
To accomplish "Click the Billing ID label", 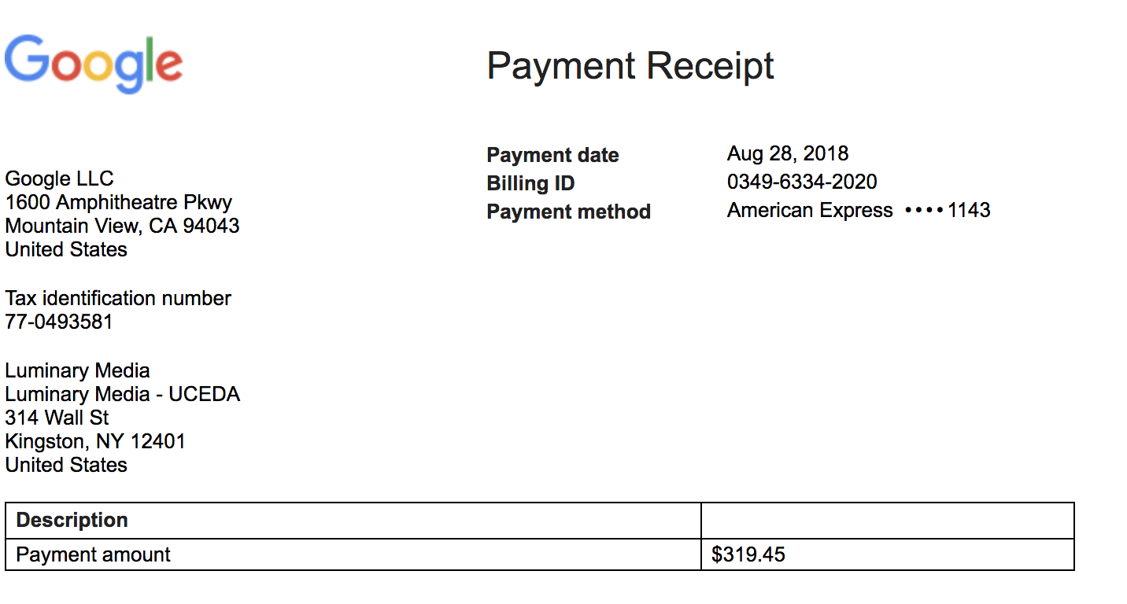I will click(x=530, y=183).
